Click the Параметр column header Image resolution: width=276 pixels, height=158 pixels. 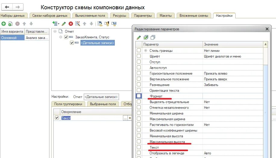172,44
